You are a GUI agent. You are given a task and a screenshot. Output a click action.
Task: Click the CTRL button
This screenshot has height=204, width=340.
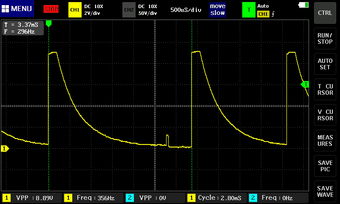[x=325, y=13]
